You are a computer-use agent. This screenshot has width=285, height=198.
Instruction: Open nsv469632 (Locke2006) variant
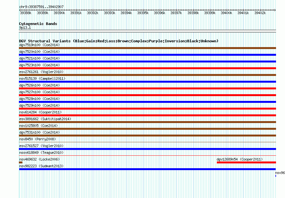(39, 159)
